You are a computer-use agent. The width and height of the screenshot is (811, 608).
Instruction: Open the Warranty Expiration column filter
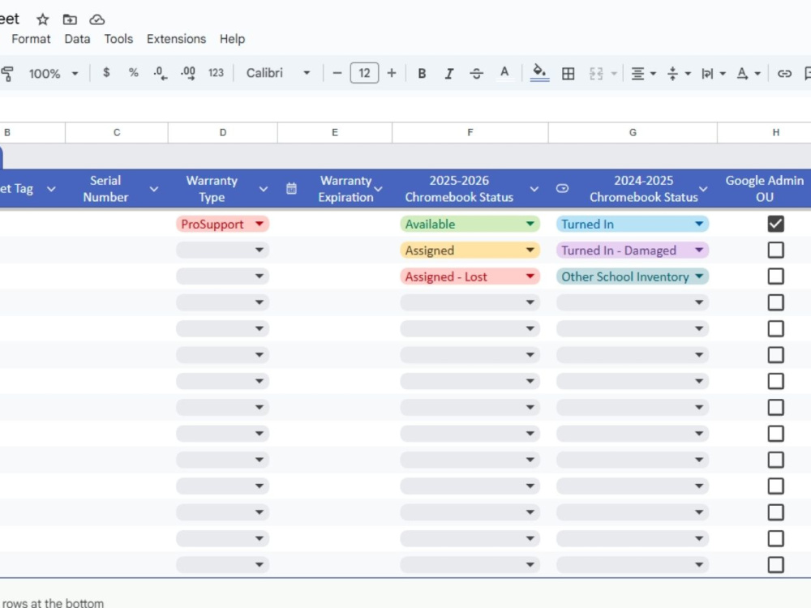tap(378, 189)
